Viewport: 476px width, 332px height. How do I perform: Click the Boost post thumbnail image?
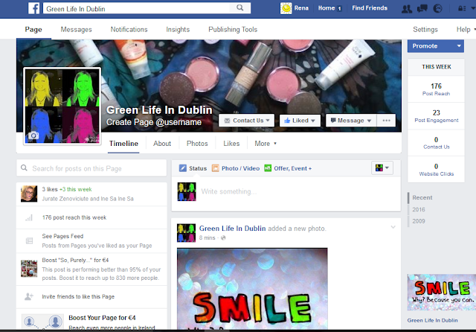(29, 269)
